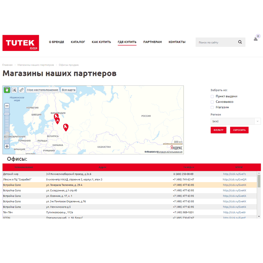
Task: Zoom in map with plus button
Action: [x=7, y=146]
